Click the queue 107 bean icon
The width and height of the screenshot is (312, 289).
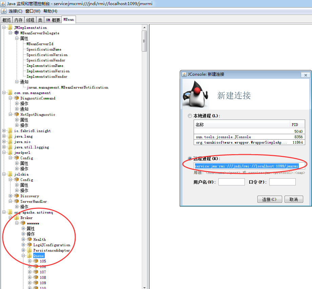(36, 272)
